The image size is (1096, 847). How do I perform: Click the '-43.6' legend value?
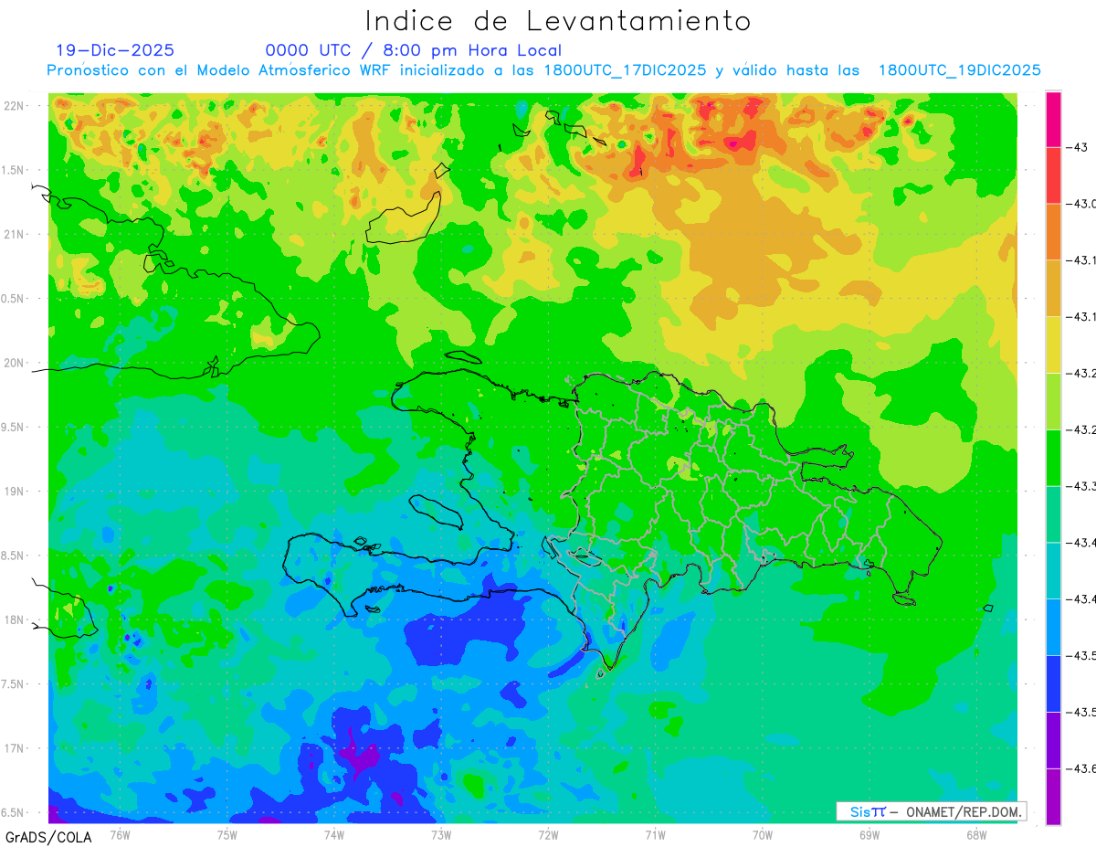coord(1081,768)
